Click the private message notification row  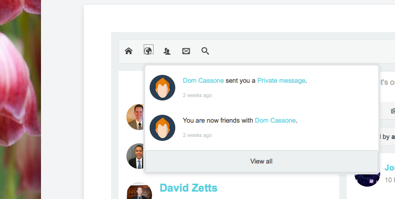(x=262, y=88)
